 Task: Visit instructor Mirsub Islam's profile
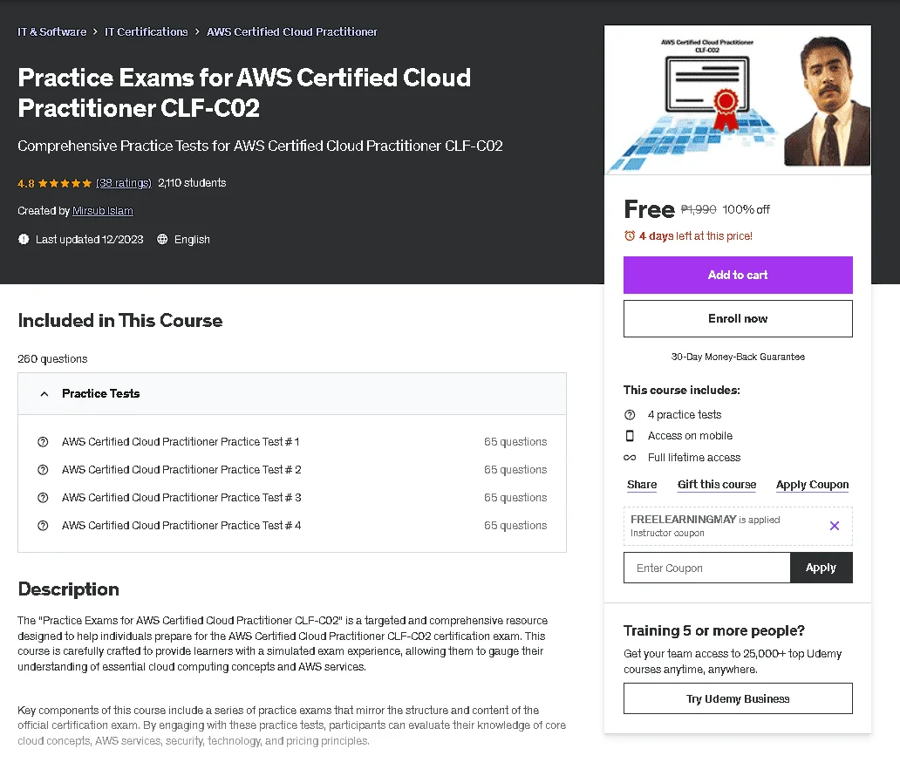pyautogui.click(x=103, y=211)
